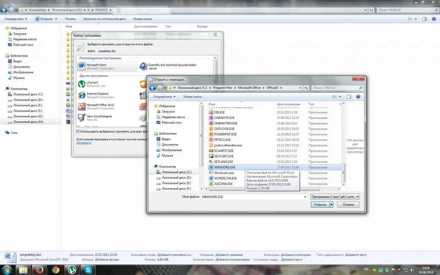The image size is (440, 275).
Task: Open Google Chrome from the taskbar
Action: tap(56, 270)
